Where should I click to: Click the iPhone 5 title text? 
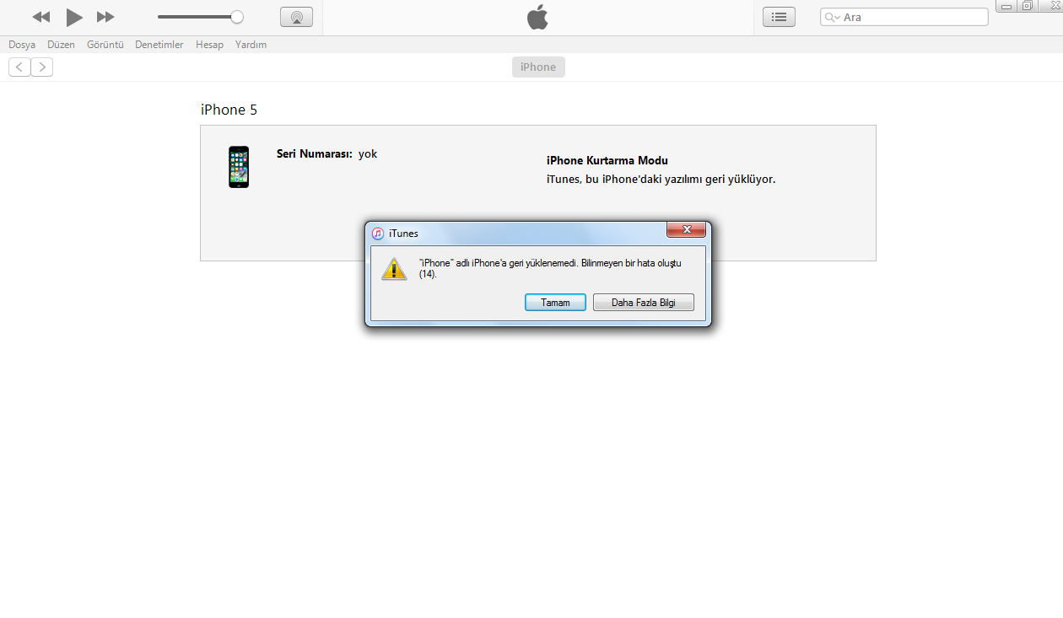tap(229, 110)
